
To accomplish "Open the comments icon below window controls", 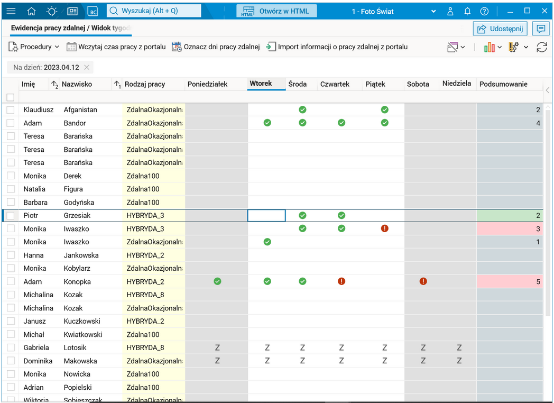I will 540,29.
